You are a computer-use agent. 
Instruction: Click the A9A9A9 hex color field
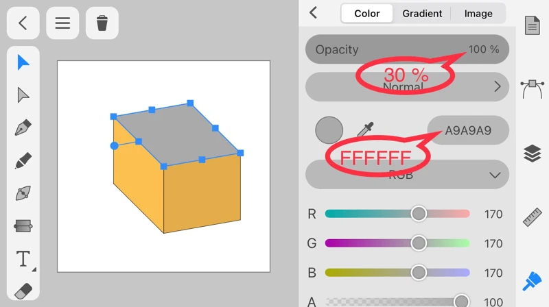[468, 130]
